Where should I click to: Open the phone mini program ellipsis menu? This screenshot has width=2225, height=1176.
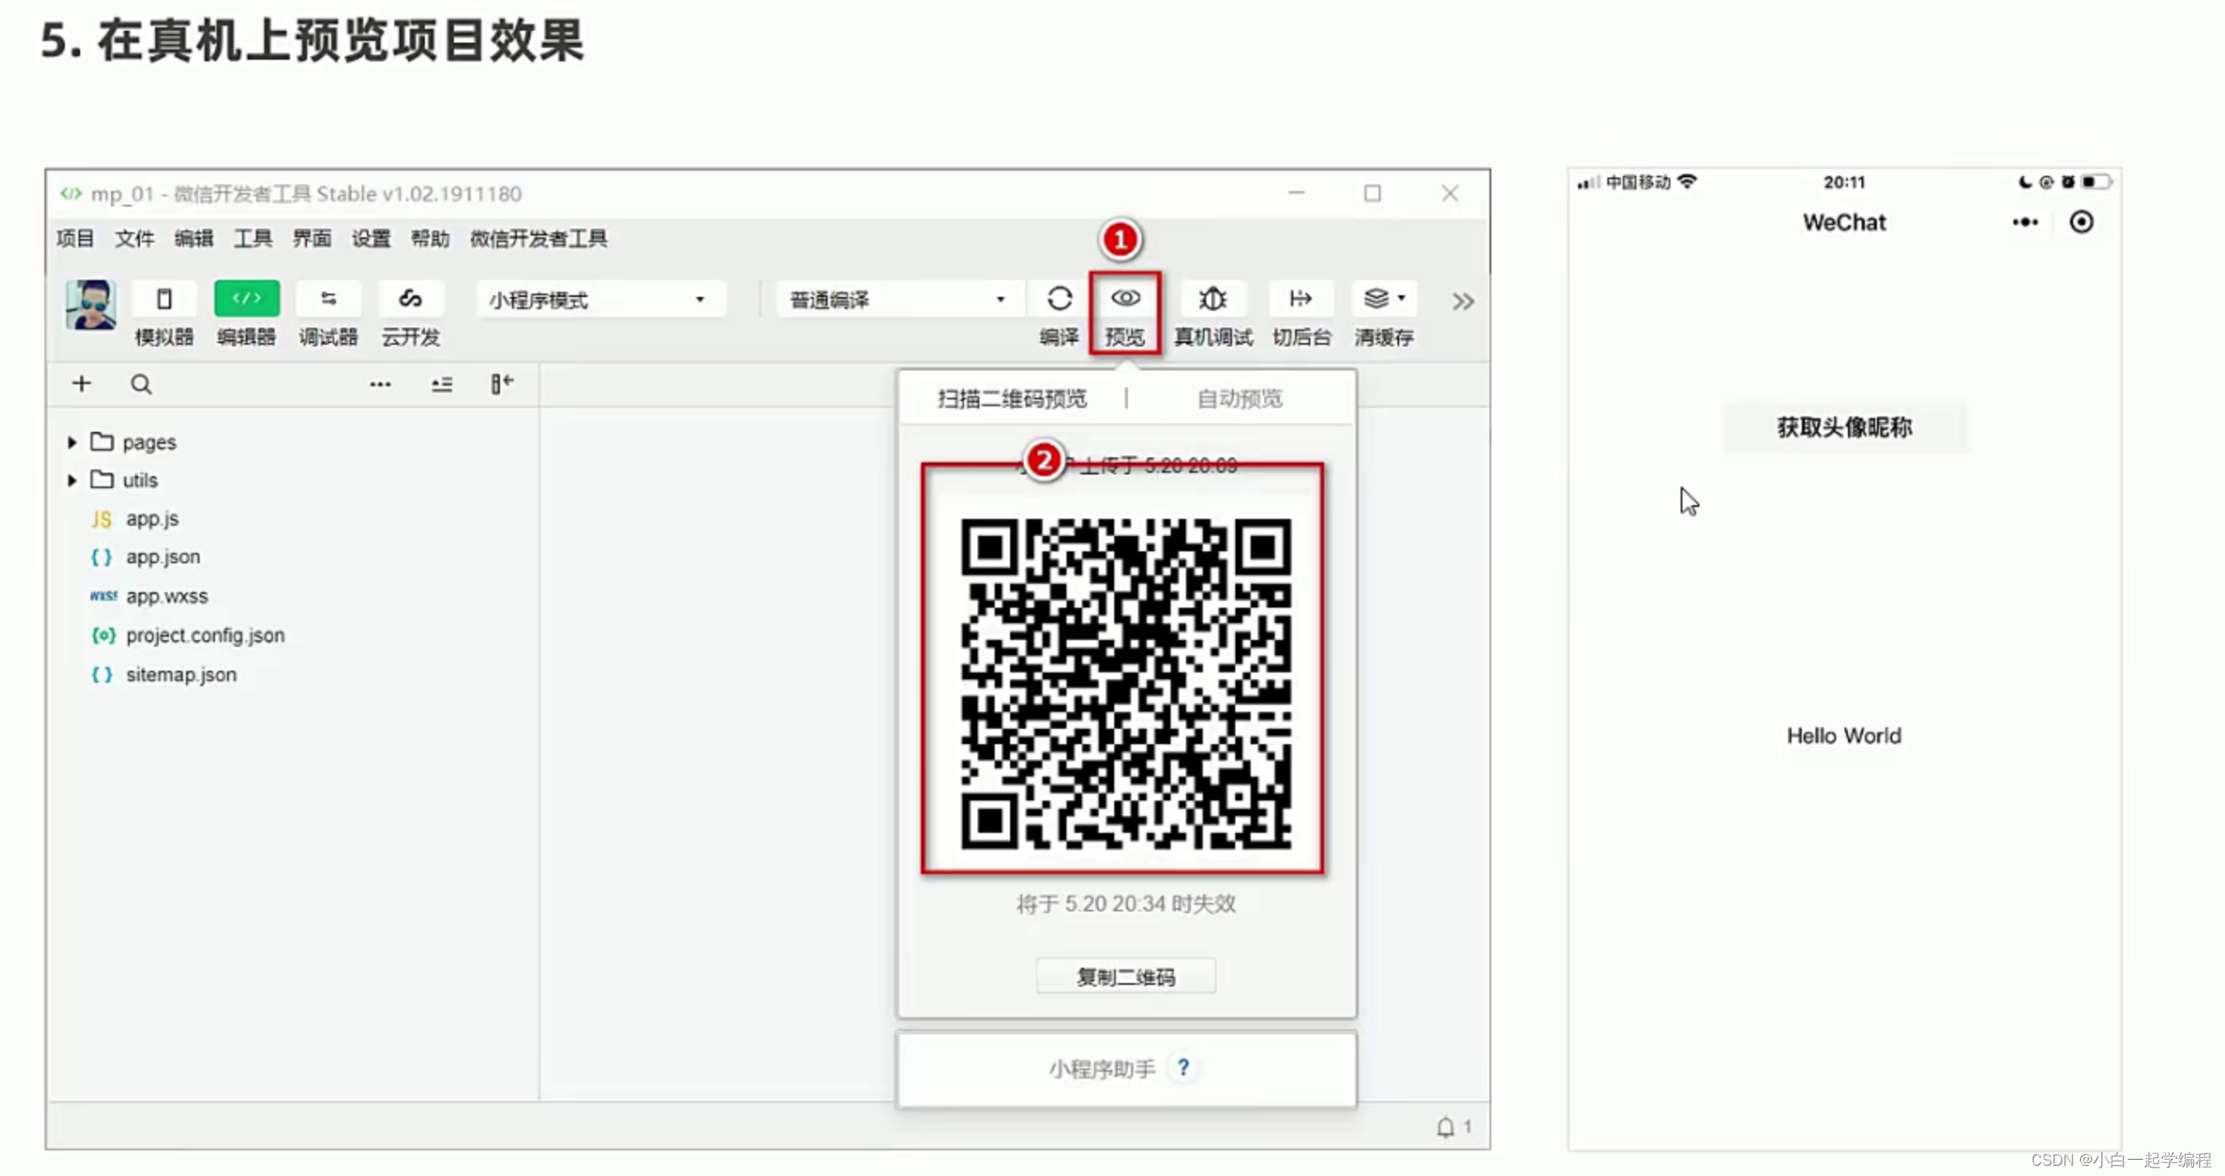click(2025, 222)
